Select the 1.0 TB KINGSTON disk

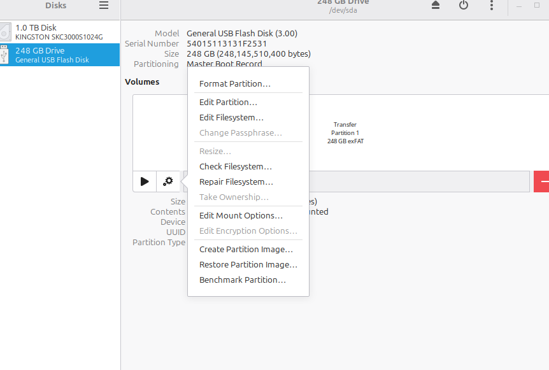61,32
